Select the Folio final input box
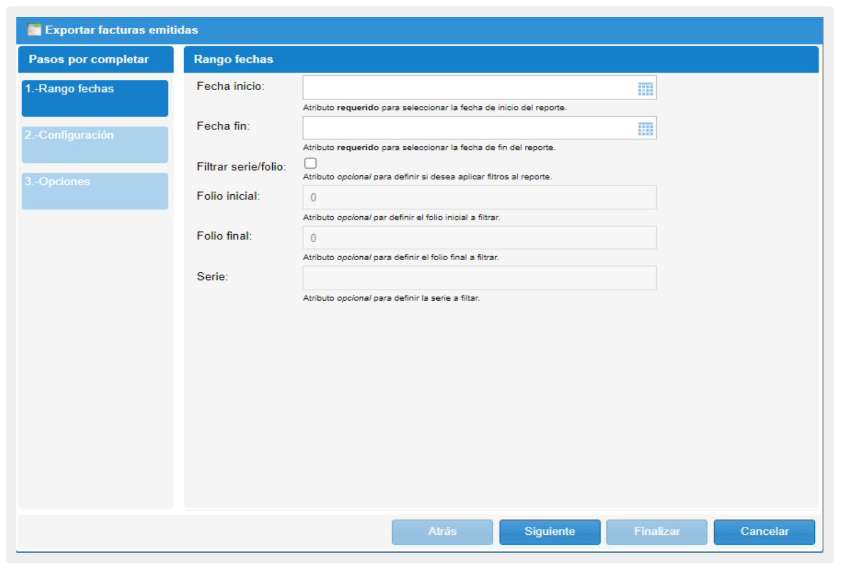The image size is (841, 569). (479, 238)
